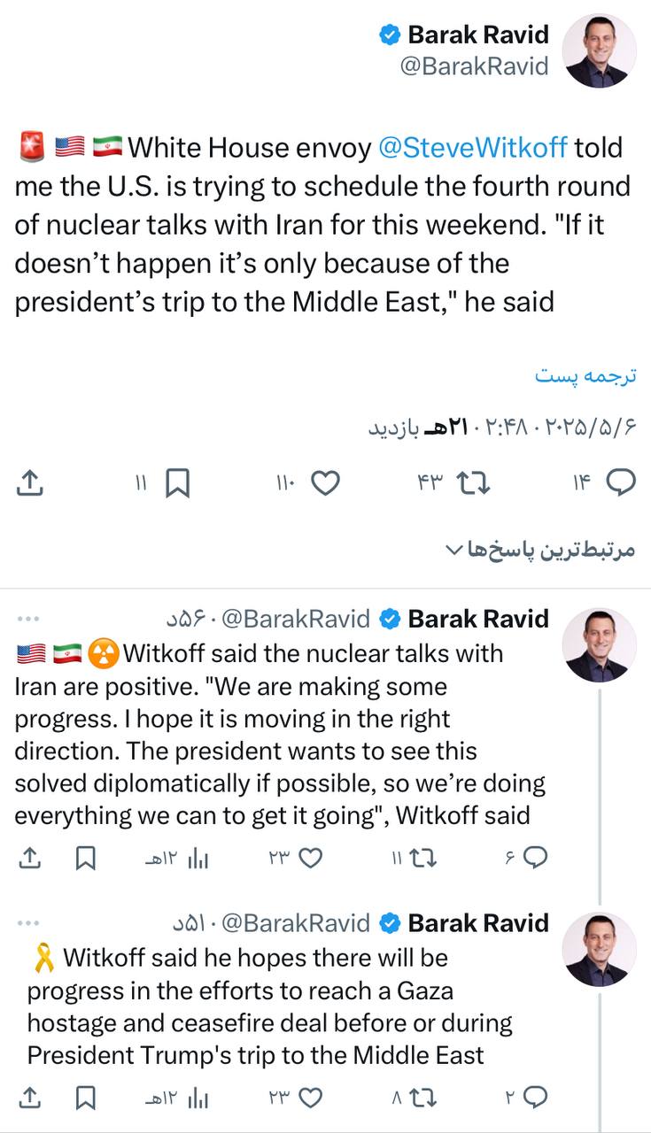Share the Gaza hostage deal reply

coord(29,1098)
